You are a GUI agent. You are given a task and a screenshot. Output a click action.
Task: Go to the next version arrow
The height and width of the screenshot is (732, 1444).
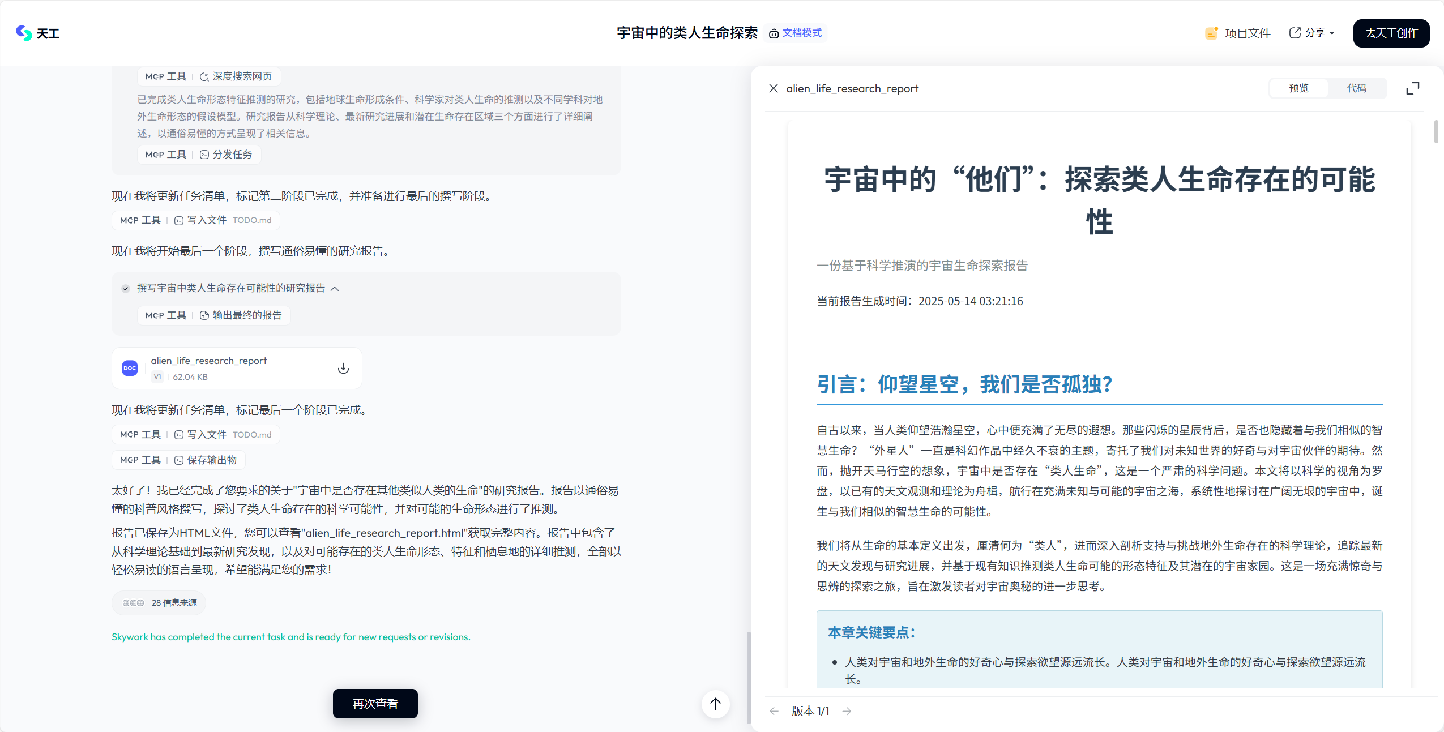coord(847,711)
